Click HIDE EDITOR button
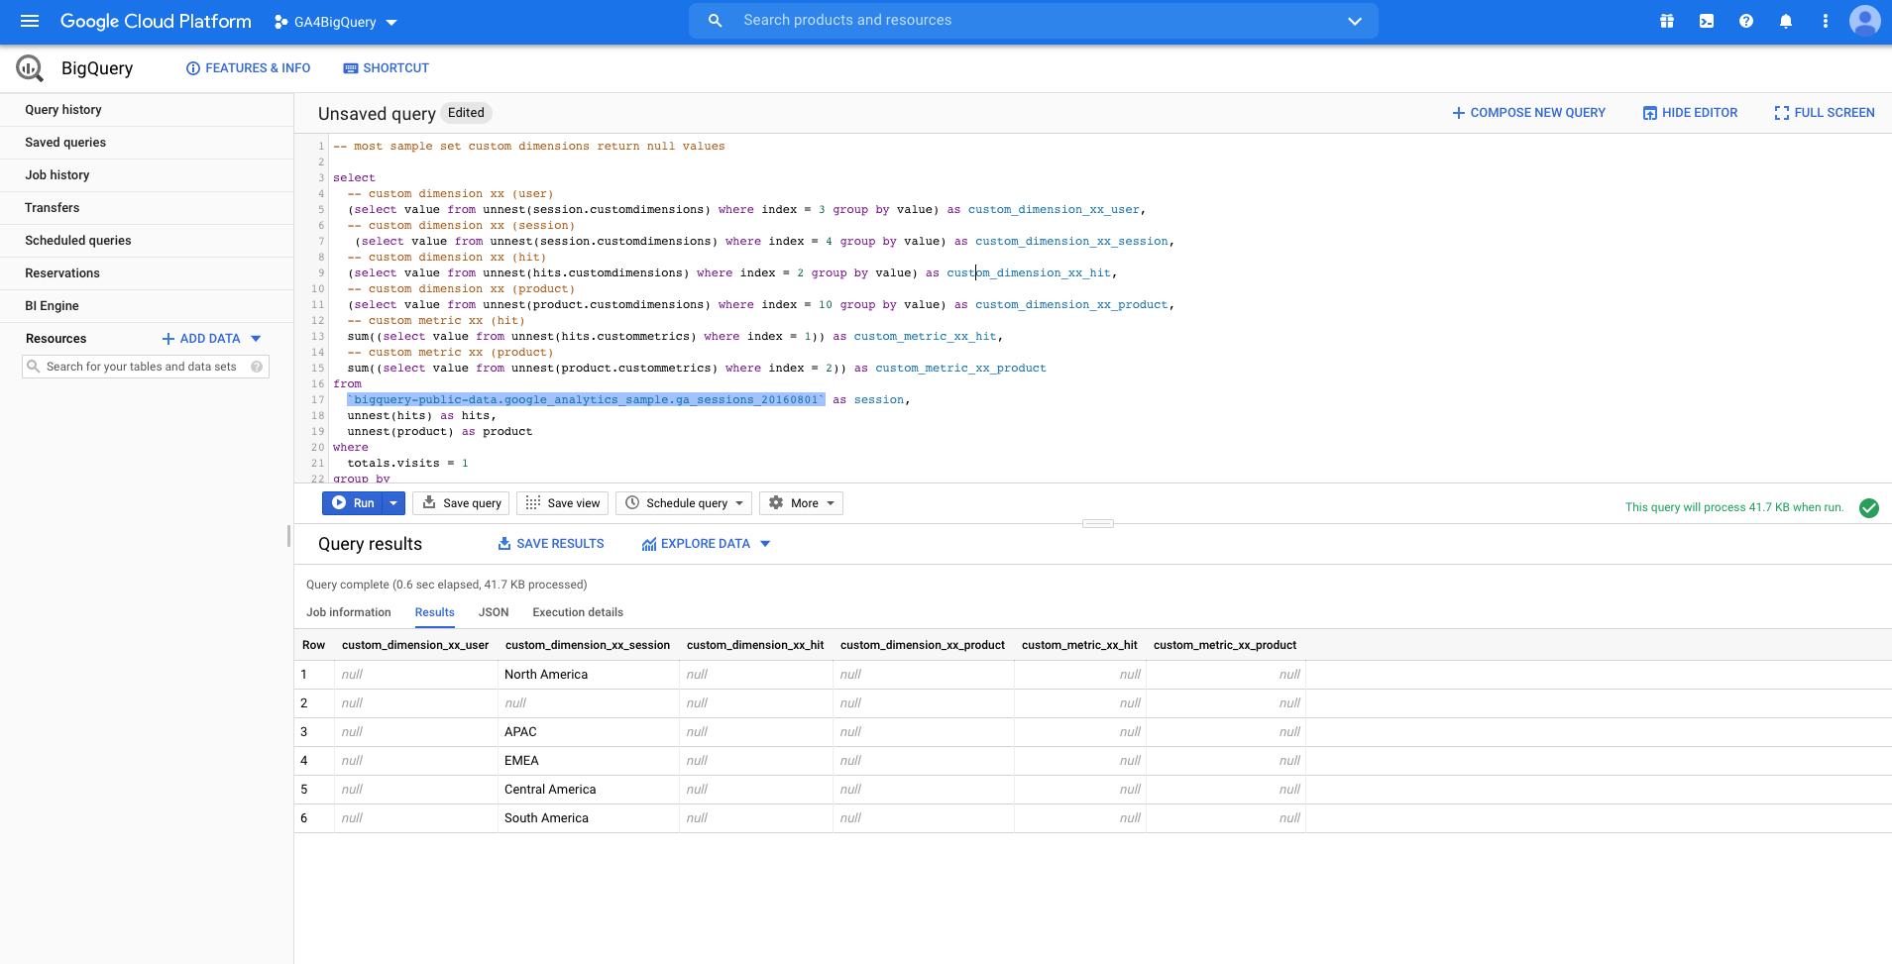The image size is (1892, 964). pos(1691,113)
